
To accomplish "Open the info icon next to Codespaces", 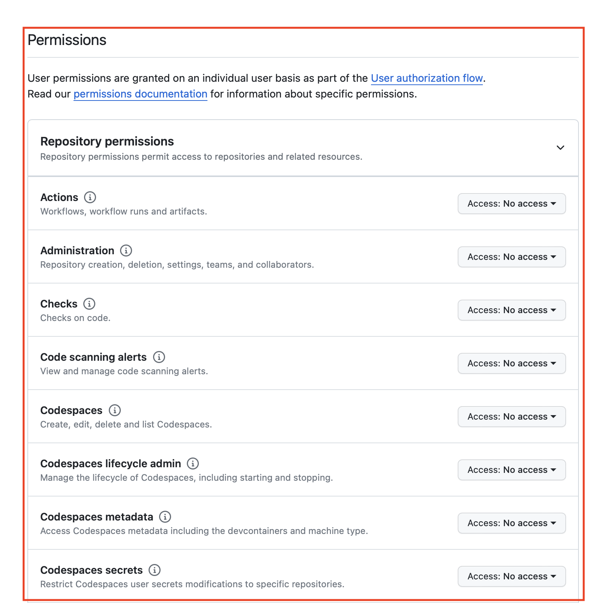I will 115,410.
